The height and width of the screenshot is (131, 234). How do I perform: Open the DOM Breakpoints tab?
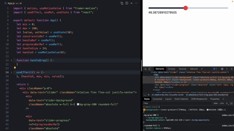pyautogui.click(x=199, y=99)
